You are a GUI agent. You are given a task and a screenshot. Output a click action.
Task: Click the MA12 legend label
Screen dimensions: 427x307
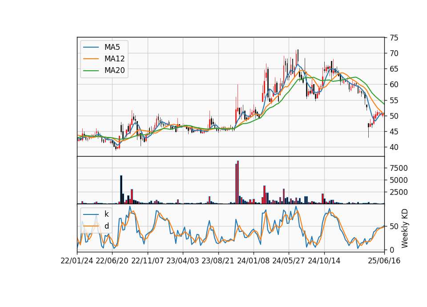(x=114, y=59)
